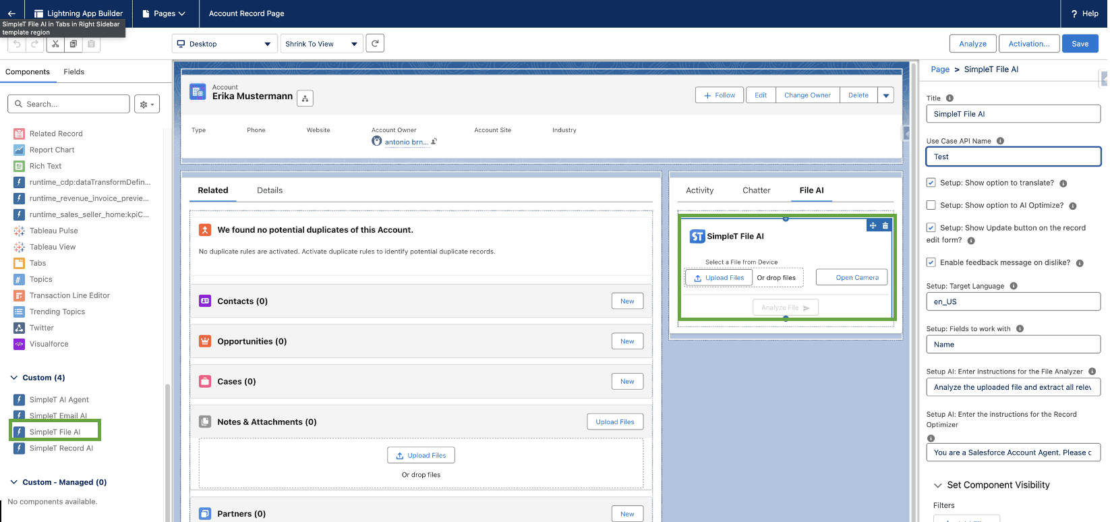The image size is (1110, 522).
Task: Click info icon next to Title label
Action: point(950,98)
